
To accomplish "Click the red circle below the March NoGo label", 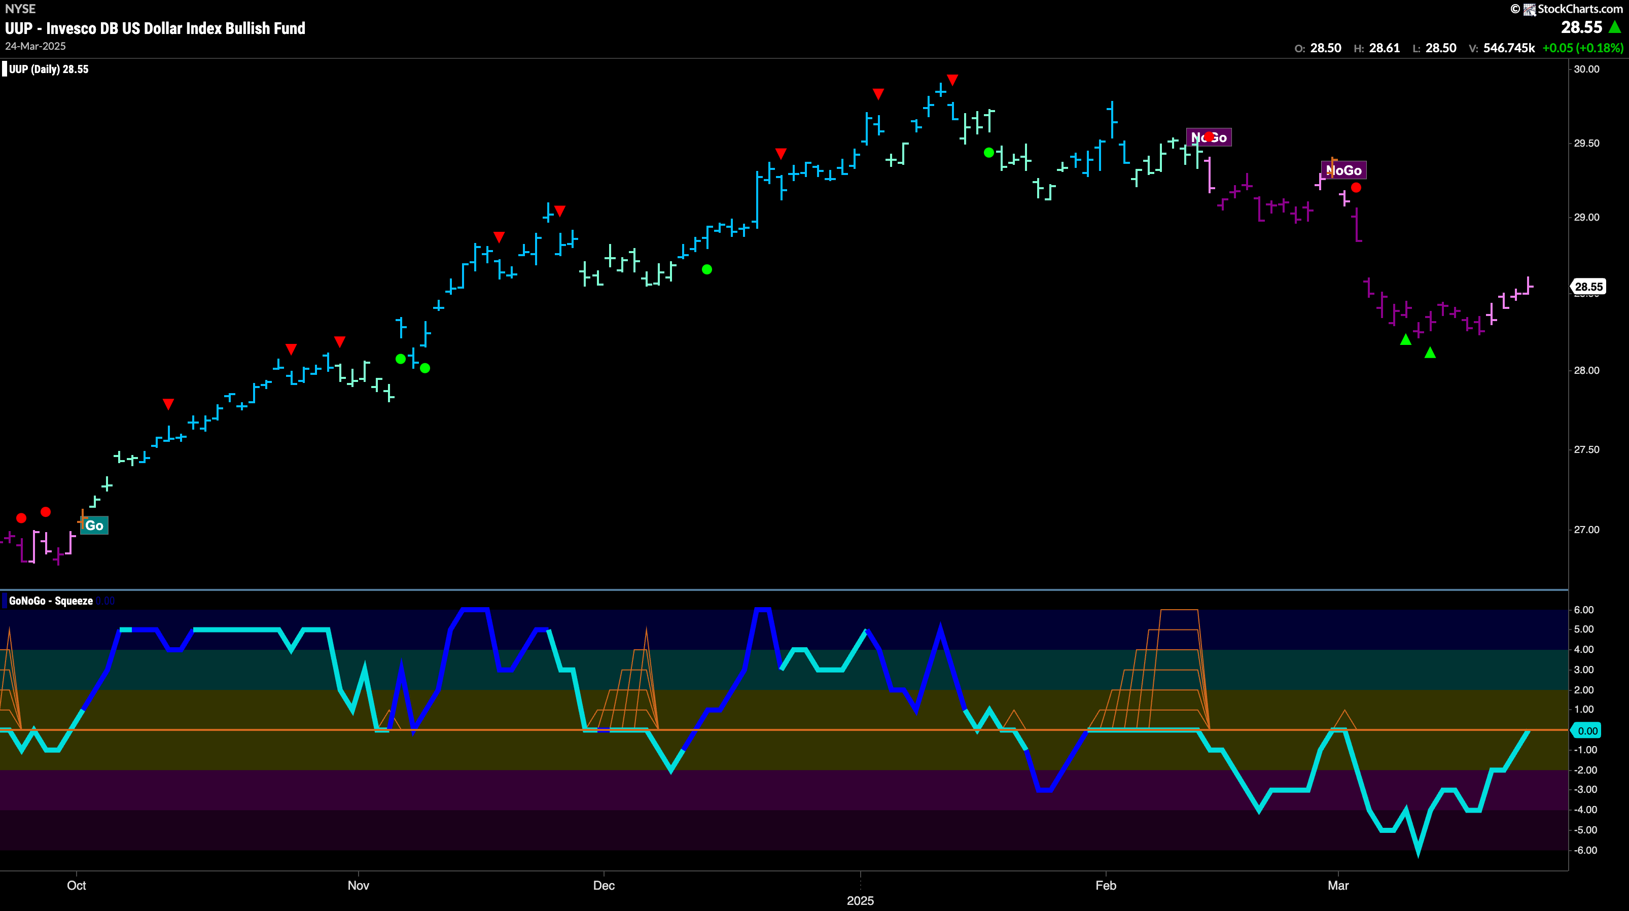I will 1356,188.
